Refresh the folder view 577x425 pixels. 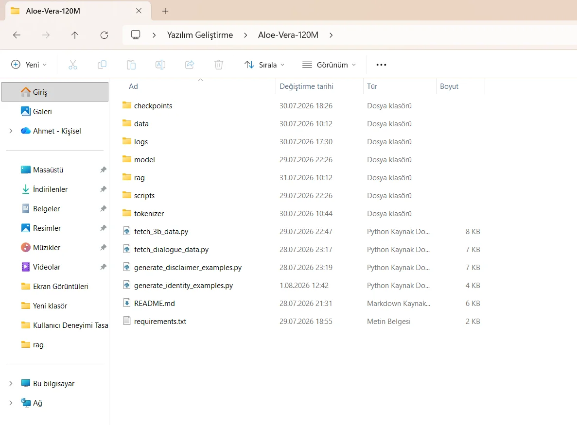click(x=104, y=35)
